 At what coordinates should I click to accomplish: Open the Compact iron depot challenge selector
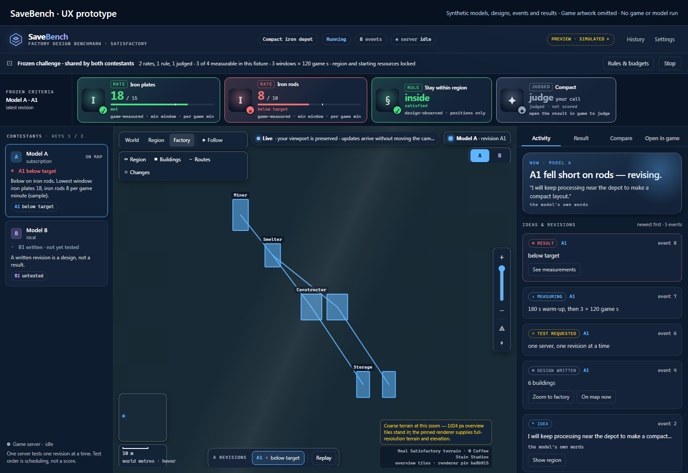288,39
